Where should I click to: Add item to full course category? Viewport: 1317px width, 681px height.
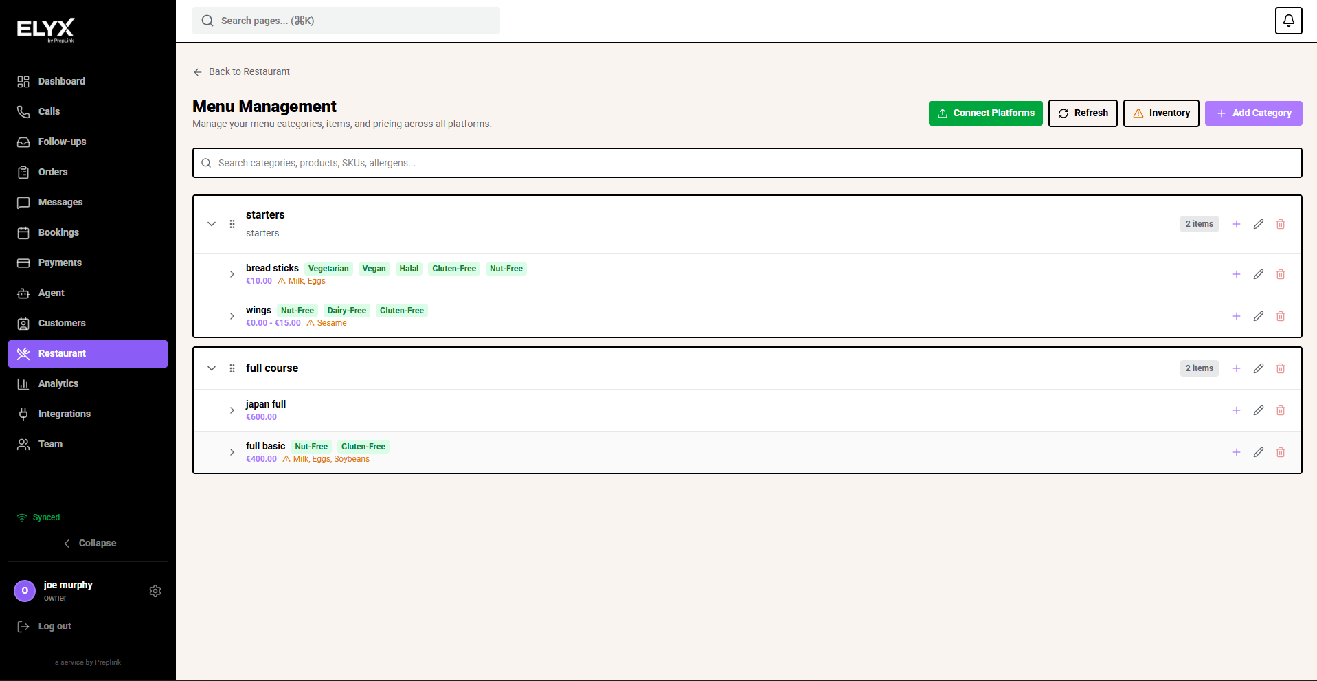[1236, 368]
